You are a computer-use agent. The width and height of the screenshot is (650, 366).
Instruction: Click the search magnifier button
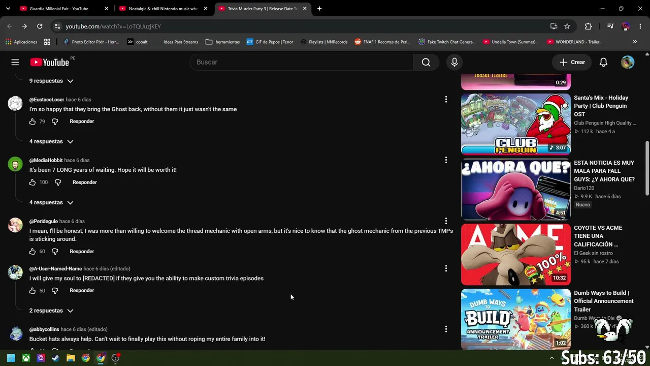pos(426,62)
